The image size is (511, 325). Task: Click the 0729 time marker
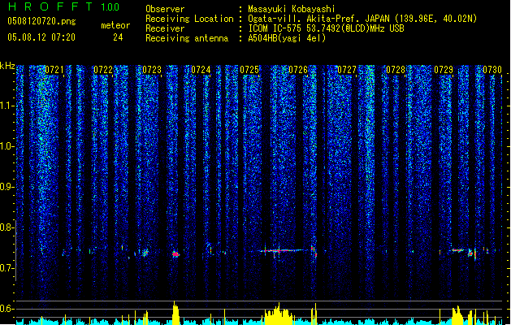coord(444,70)
